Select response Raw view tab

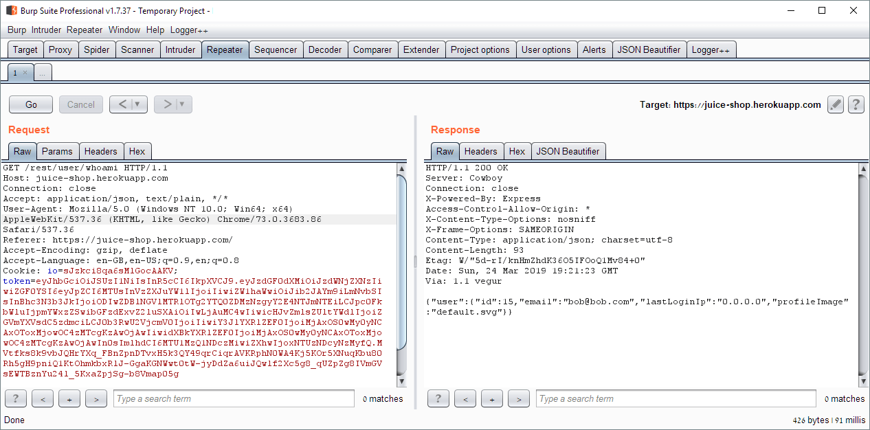pyautogui.click(x=445, y=151)
